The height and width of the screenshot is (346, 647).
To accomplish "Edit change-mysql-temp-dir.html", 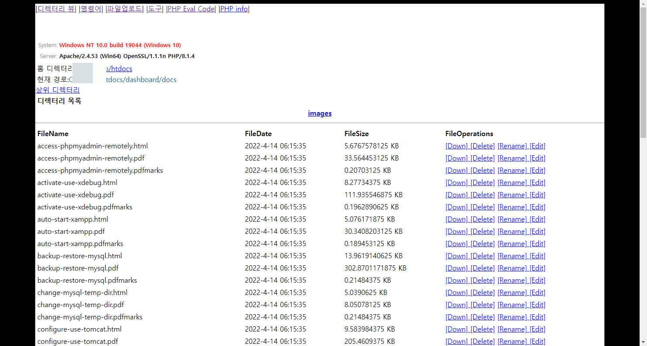I will [537, 292].
